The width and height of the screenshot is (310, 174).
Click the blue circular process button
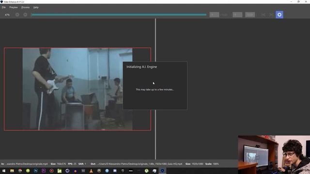[279, 14]
